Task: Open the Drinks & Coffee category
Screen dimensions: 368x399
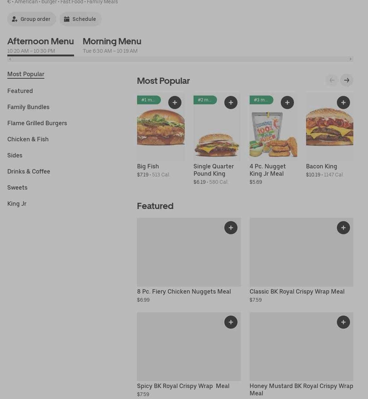Action: (x=29, y=171)
